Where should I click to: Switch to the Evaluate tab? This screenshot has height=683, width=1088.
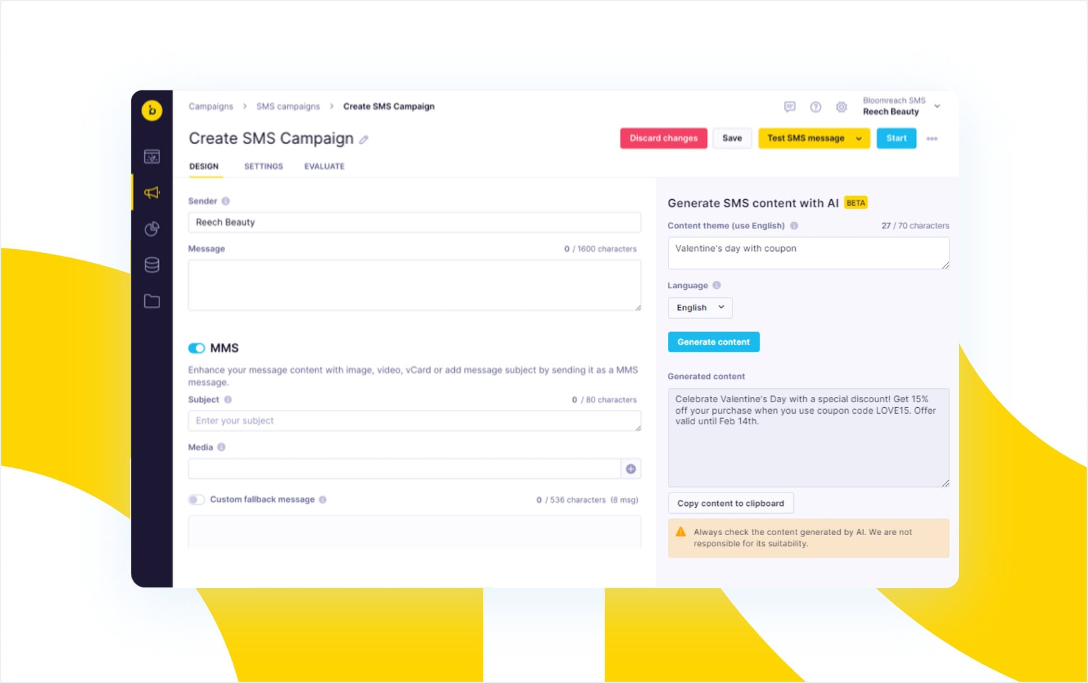coord(324,166)
